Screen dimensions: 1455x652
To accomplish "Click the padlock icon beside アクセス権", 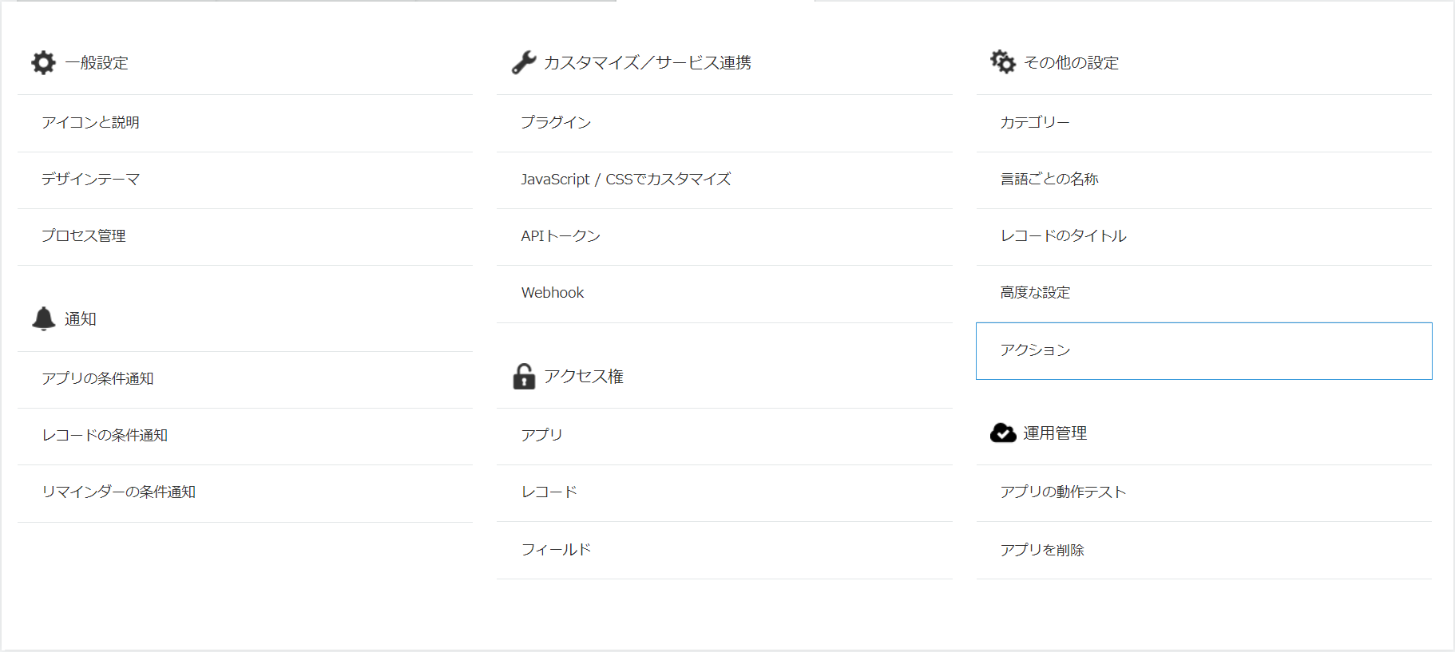I will [x=524, y=376].
